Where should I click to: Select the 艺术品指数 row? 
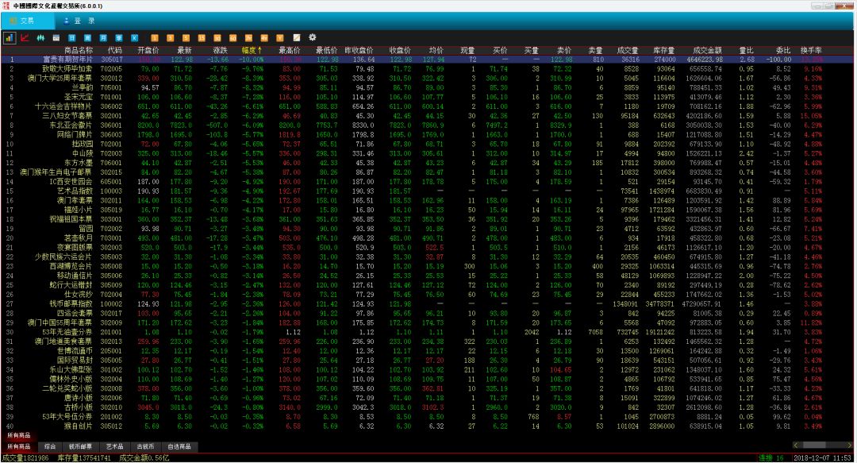(x=426, y=191)
